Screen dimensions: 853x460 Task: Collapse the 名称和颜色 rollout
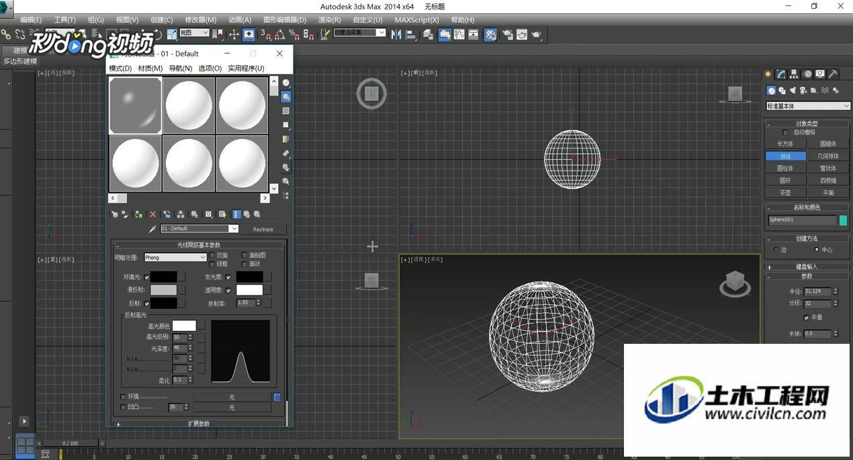click(807, 208)
